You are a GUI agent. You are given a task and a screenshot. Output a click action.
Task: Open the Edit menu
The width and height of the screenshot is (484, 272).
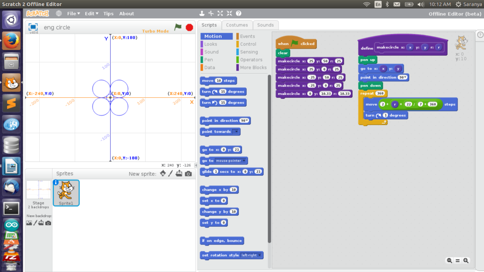pyautogui.click(x=90, y=13)
